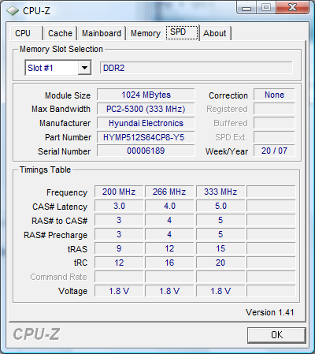
Task: Click the SPD tab
Action: coord(182,32)
